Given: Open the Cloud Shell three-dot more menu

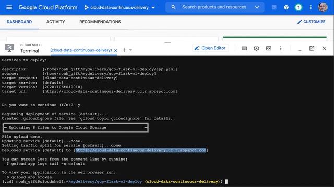Looking at the screenshot, I should click(281, 48).
